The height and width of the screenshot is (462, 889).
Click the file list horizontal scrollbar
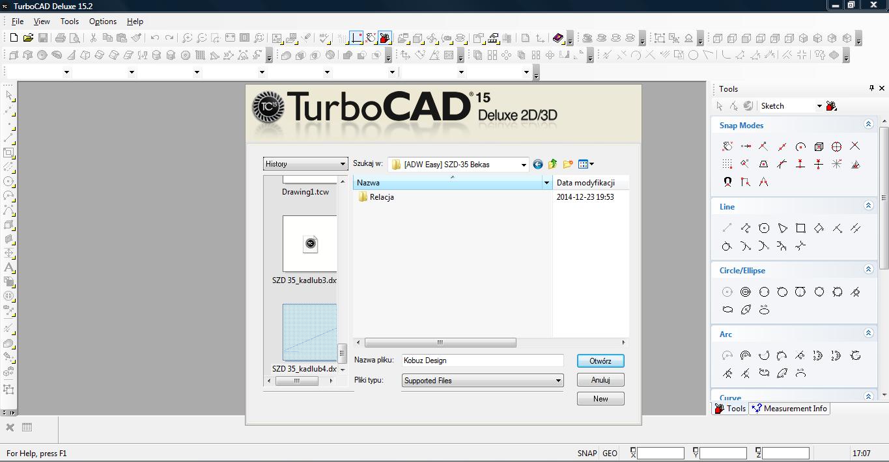pyautogui.click(x=440, y=342)
